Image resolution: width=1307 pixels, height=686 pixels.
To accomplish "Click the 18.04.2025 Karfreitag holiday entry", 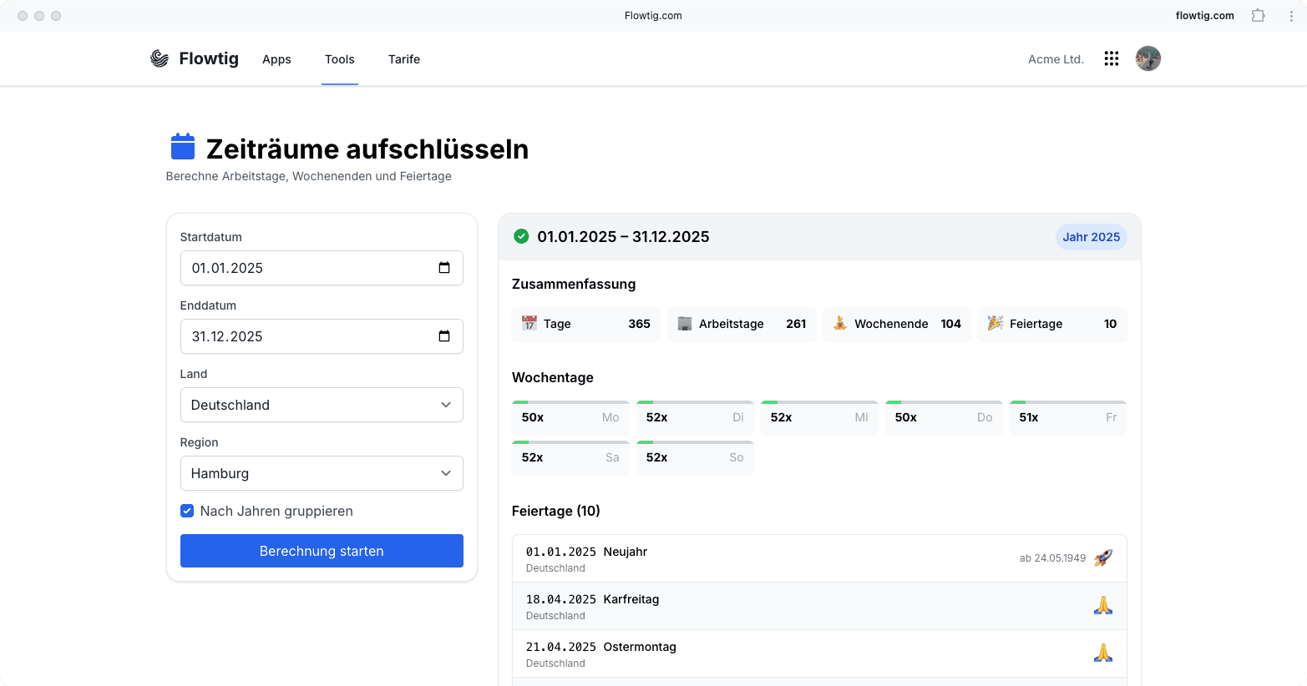I will [x=819, y=606].
